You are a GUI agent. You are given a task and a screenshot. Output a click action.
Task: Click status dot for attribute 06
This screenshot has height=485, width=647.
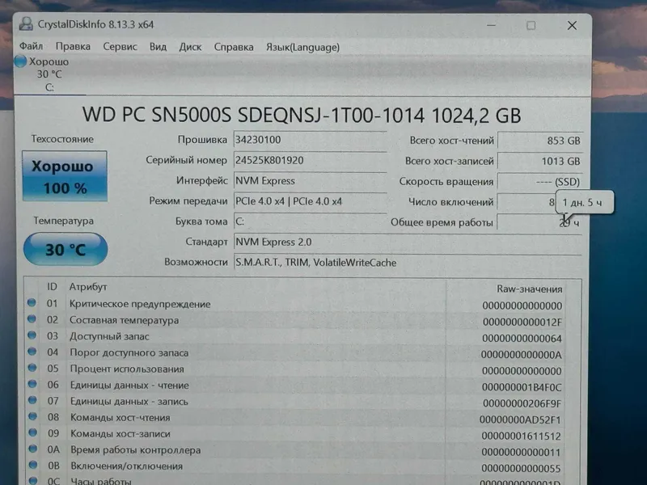[x=32, y=384]
